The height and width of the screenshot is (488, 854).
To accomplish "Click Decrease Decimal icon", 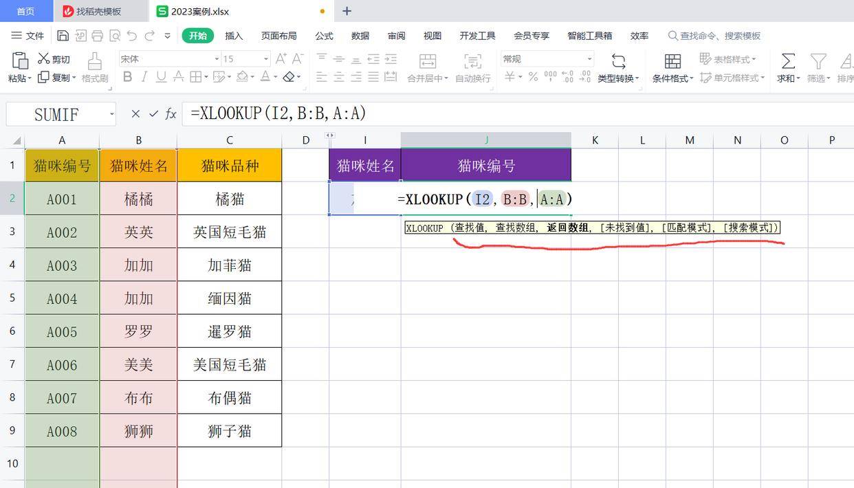I will click(584, 77).
